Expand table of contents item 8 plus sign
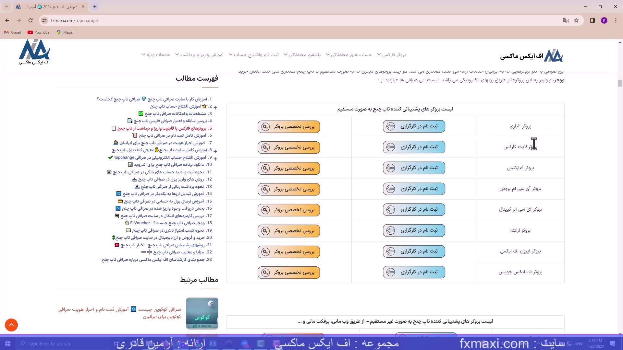 215,151
